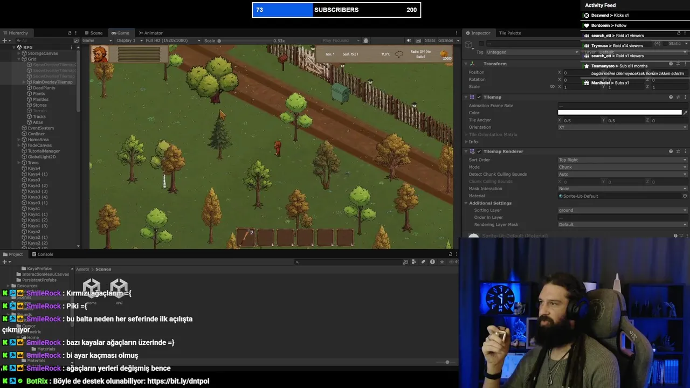Toggle the Tilemap Renderer enabled checkbox
The image size is (690, 388).
click(x=479, y=151)
